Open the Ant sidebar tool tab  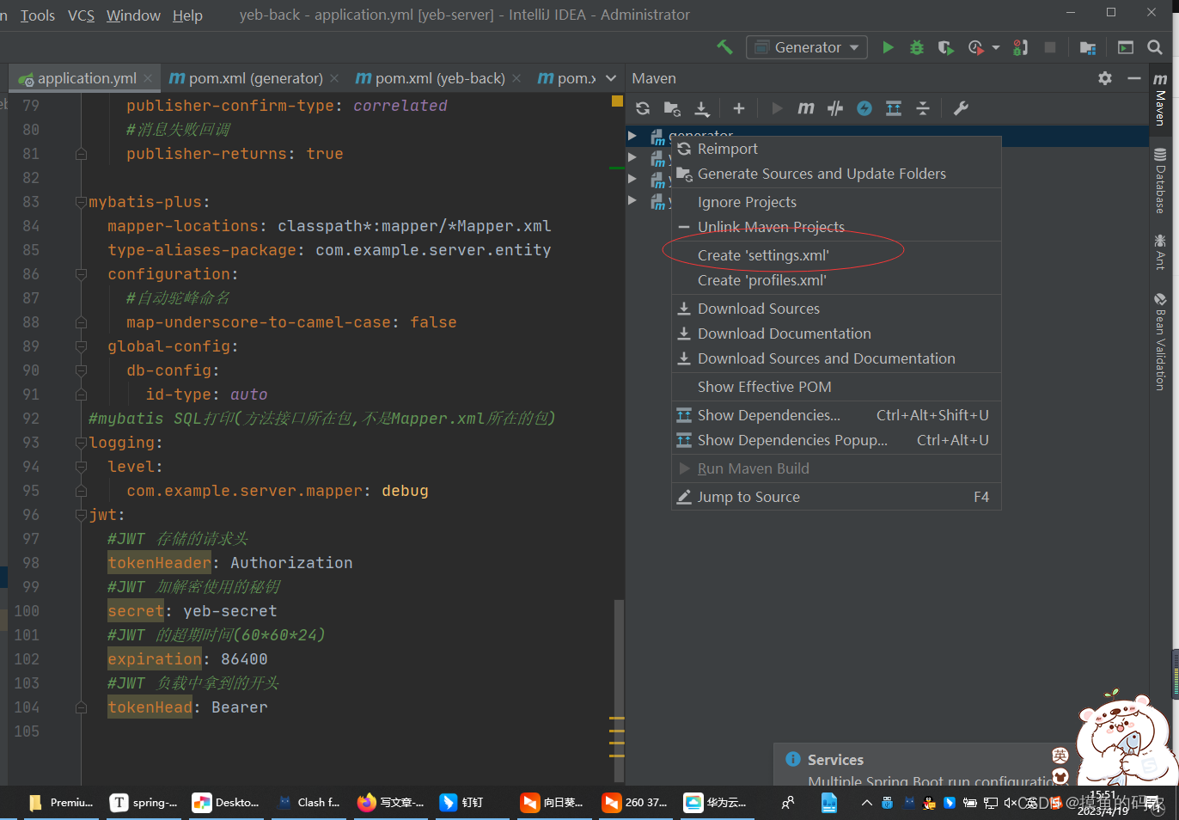point(1160,252)
